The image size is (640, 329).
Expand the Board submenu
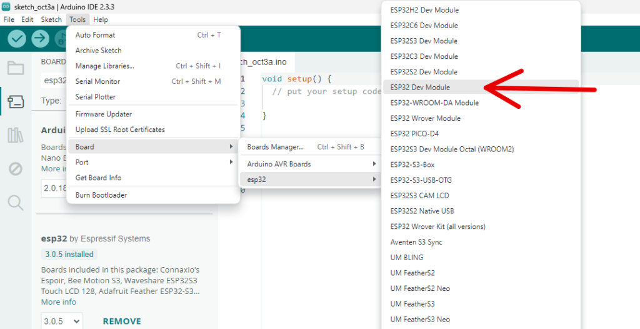point(153,147)
